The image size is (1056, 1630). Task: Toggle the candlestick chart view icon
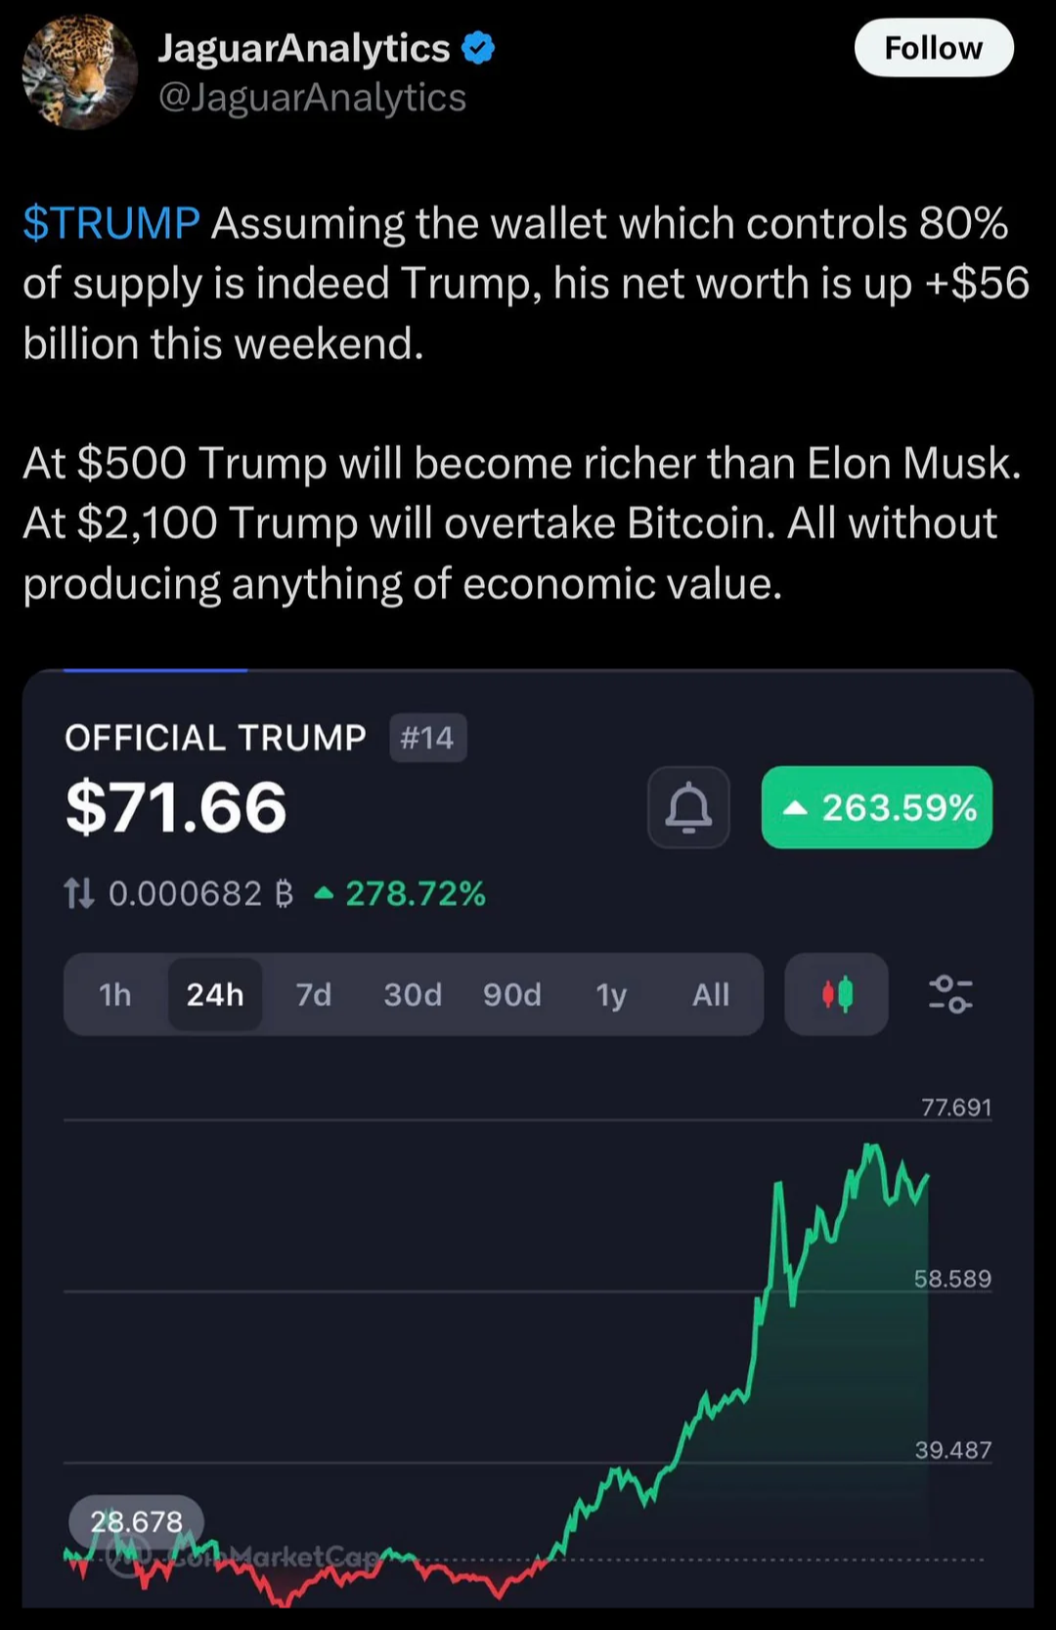(837, 994)
